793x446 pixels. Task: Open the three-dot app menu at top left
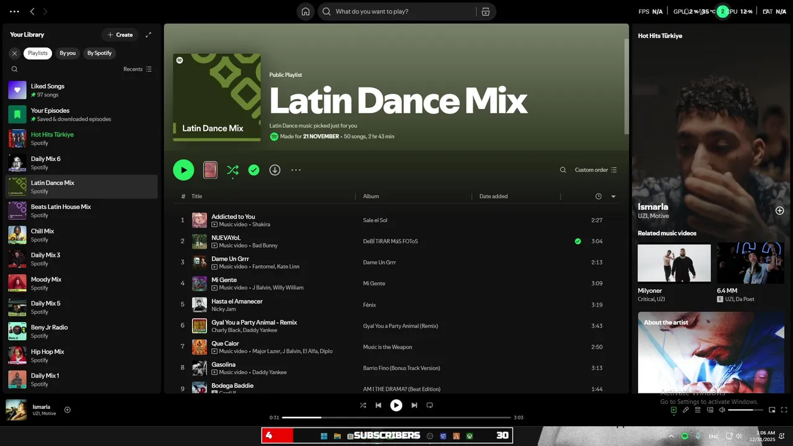[14, 11]
